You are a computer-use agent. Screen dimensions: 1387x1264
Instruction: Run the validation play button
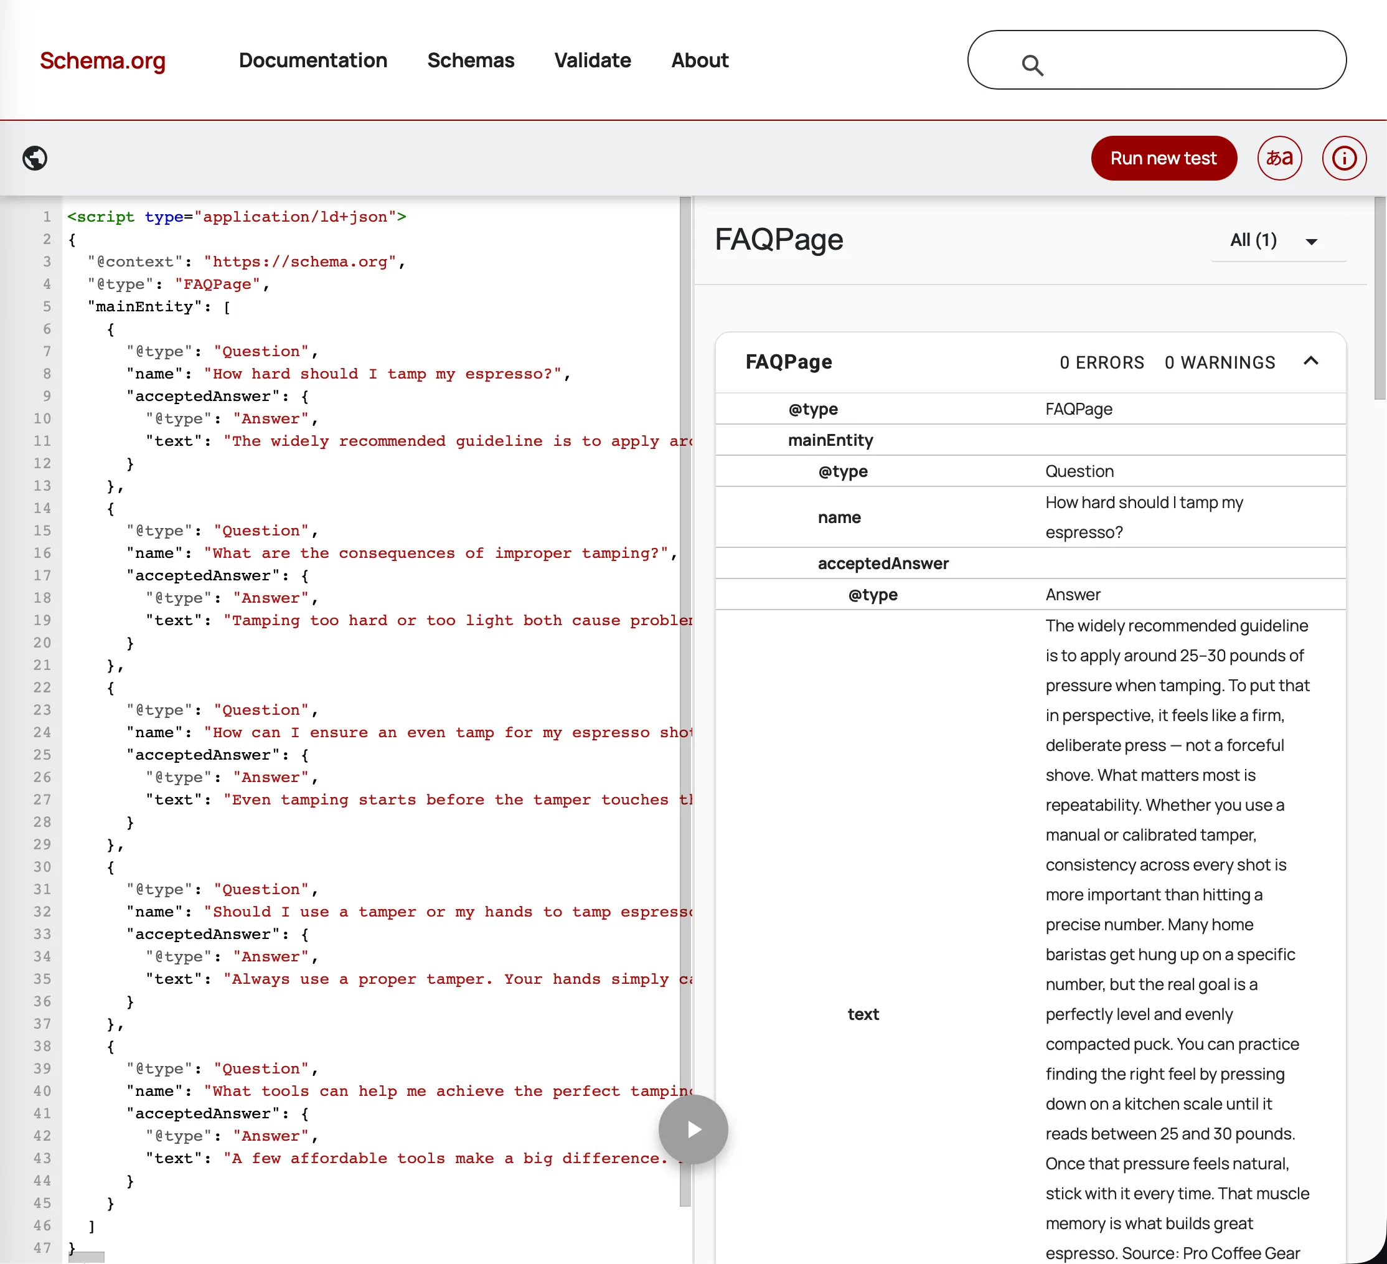click(693, 1129)
